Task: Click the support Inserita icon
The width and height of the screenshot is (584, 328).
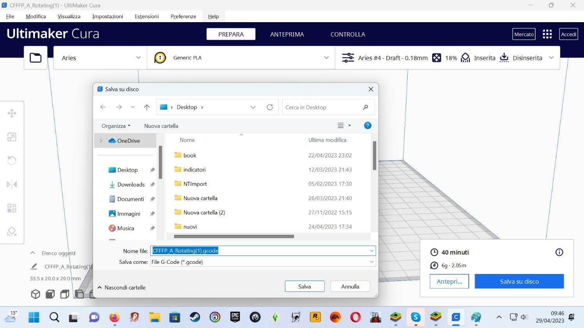Action: (465, 58)
